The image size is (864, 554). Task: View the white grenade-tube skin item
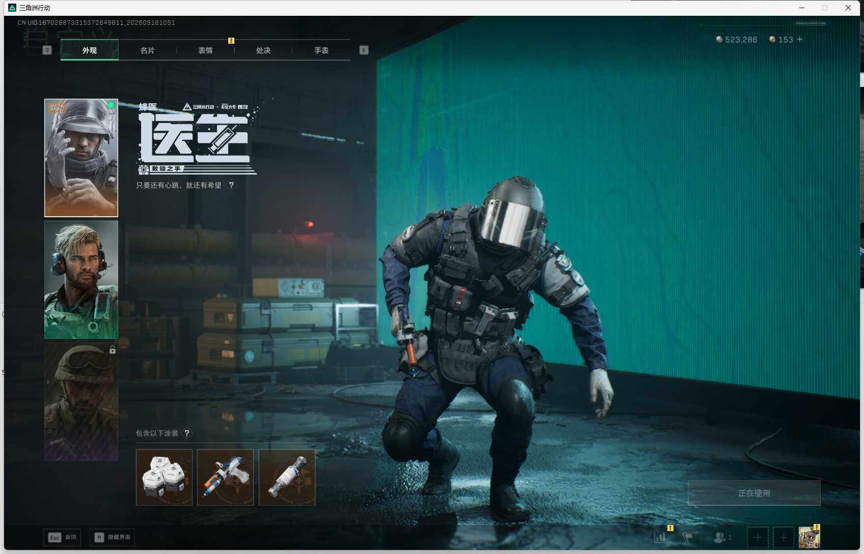(x=287, y=477)
